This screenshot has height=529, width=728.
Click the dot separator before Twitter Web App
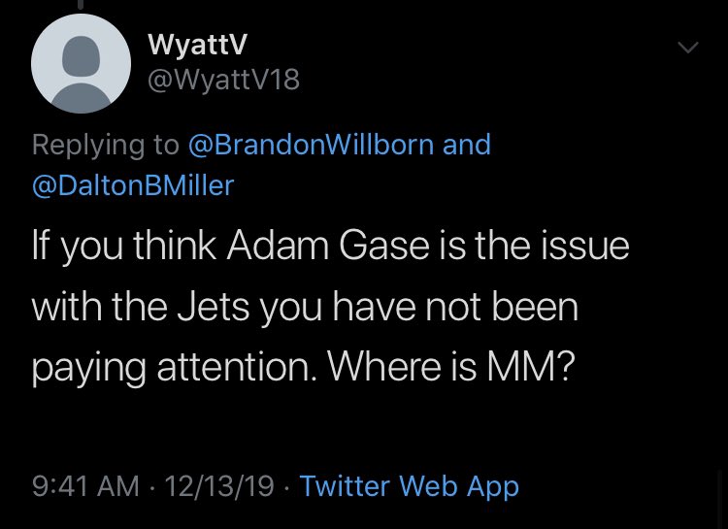click(287, 485)
